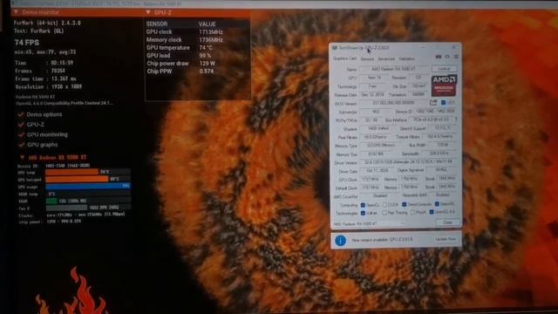
Task: Click the AMD Radeon logo in GPU-Z
Action: tap(444, 85)
